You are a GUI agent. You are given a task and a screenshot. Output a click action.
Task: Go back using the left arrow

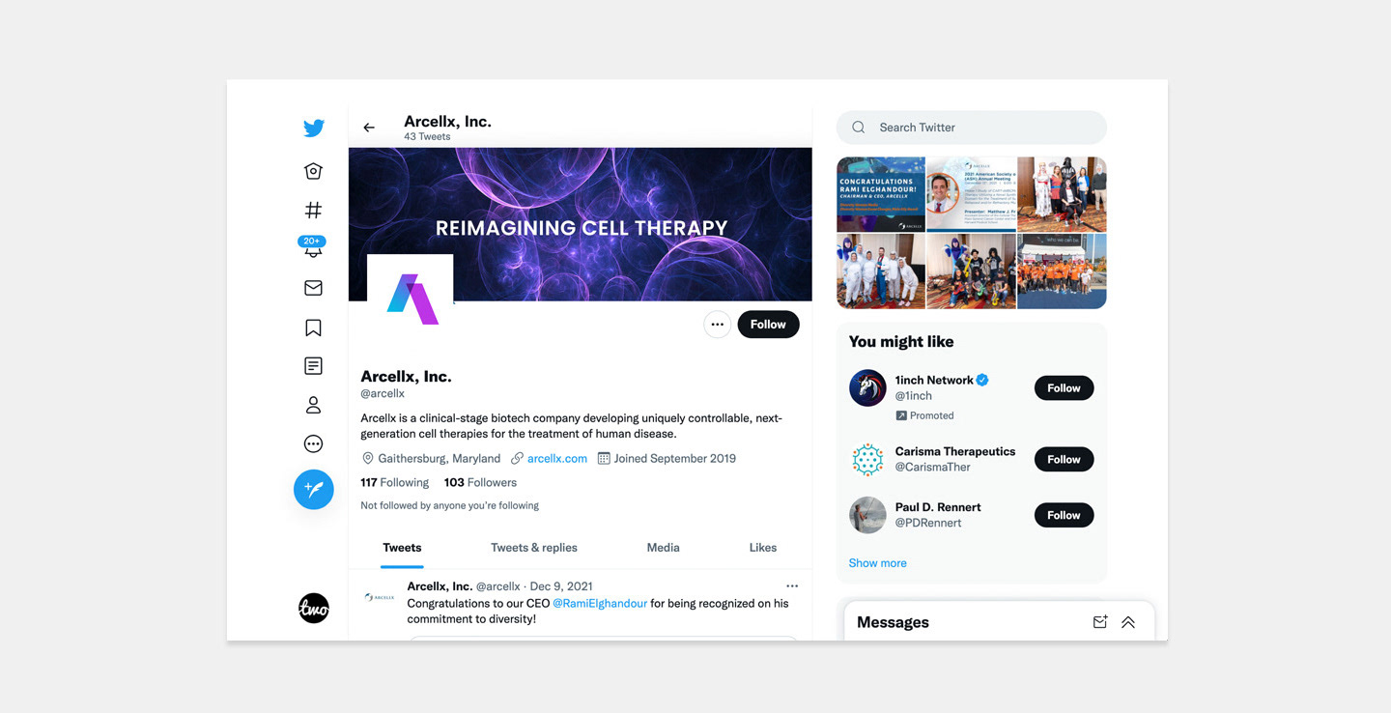click(x=369, y=128)
